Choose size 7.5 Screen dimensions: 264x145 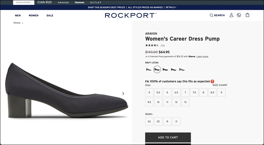pyautogui.click(x=194, y=92)
